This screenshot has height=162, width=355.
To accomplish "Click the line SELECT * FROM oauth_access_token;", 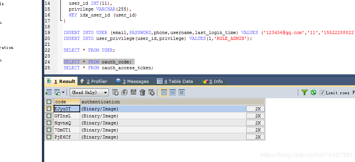I will (x=108, y=68).
